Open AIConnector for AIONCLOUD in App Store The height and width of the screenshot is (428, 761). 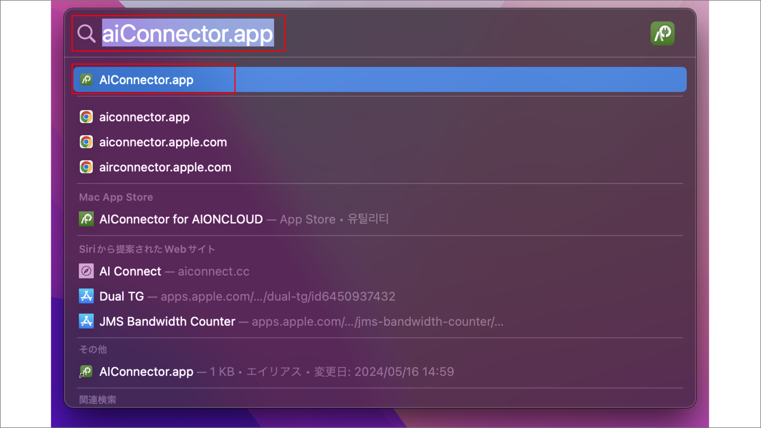pyautogui.click(x=181, y=219)
